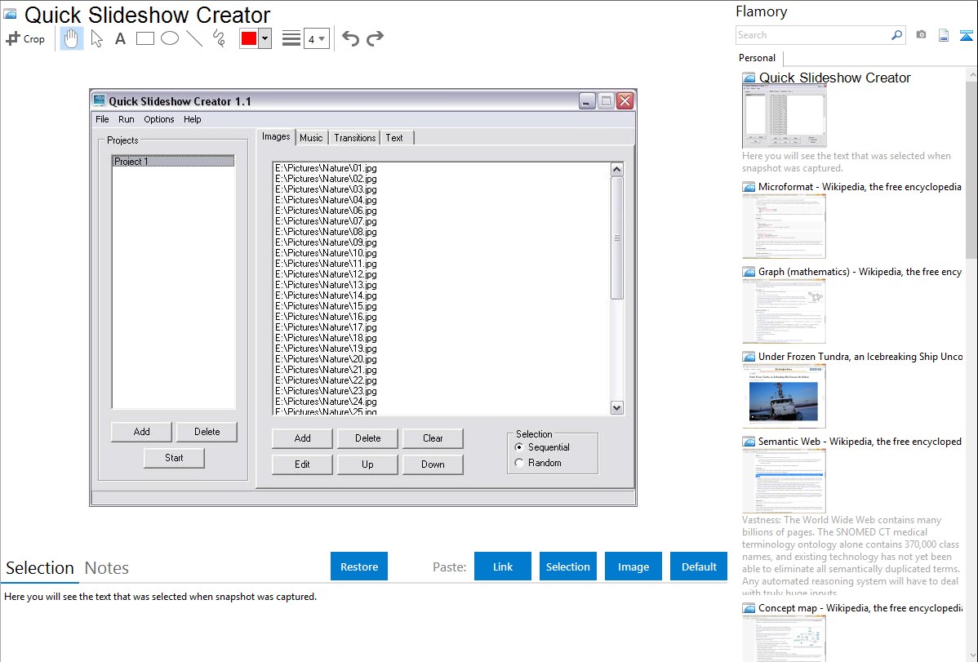The height and width of the screenshot is (662, 978).
Task: Undo the last annotation
Action: (x=350, y=38)
